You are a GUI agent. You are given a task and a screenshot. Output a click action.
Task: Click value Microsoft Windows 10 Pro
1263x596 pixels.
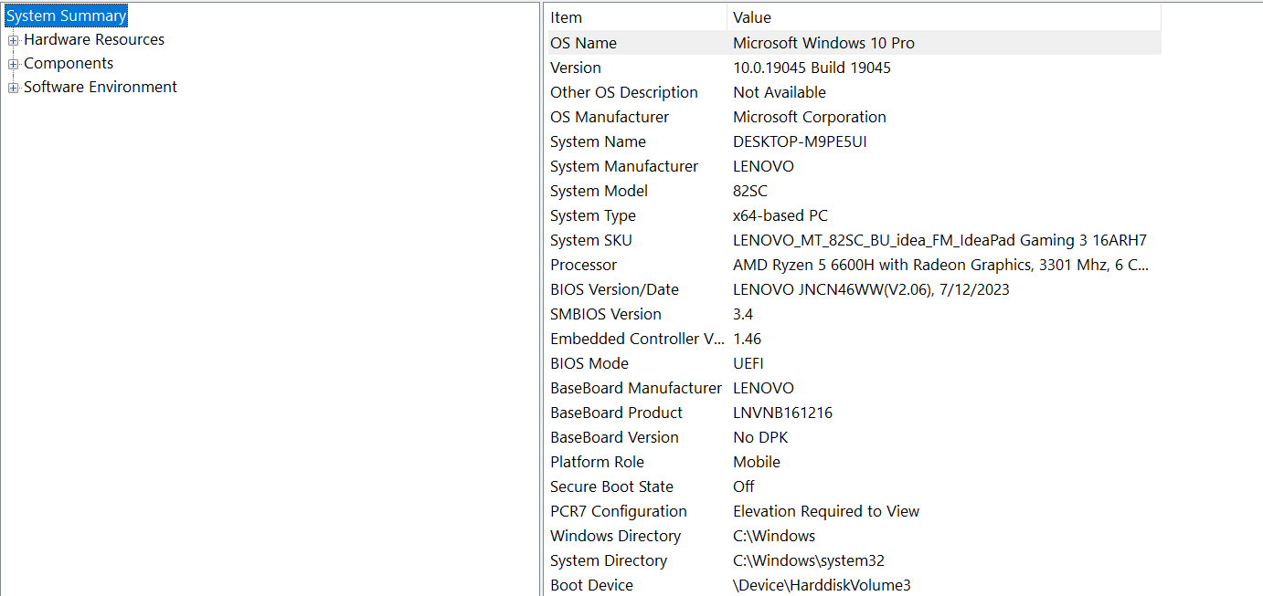[823, 43]
